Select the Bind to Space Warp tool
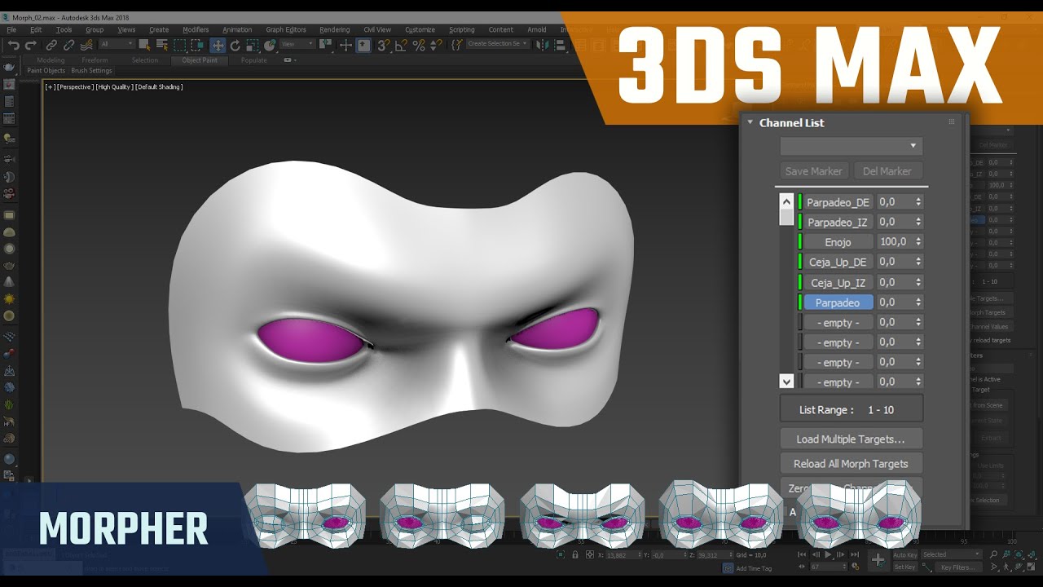 point(86,46)
